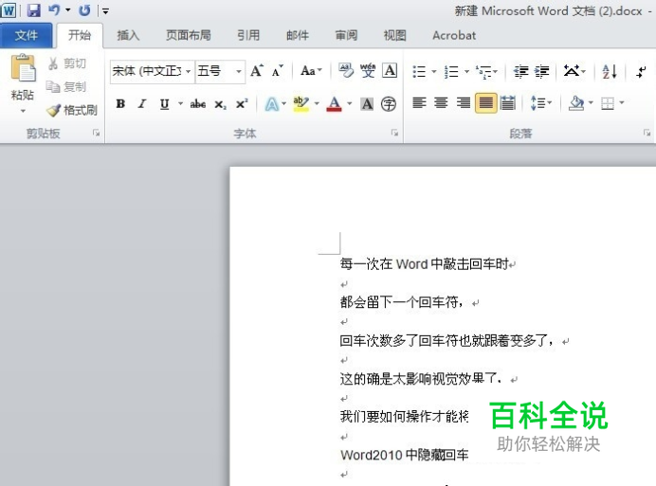Open the 剪贴板 dialog launcher
The image size is (656, 486).
click(x=97, y=133)
